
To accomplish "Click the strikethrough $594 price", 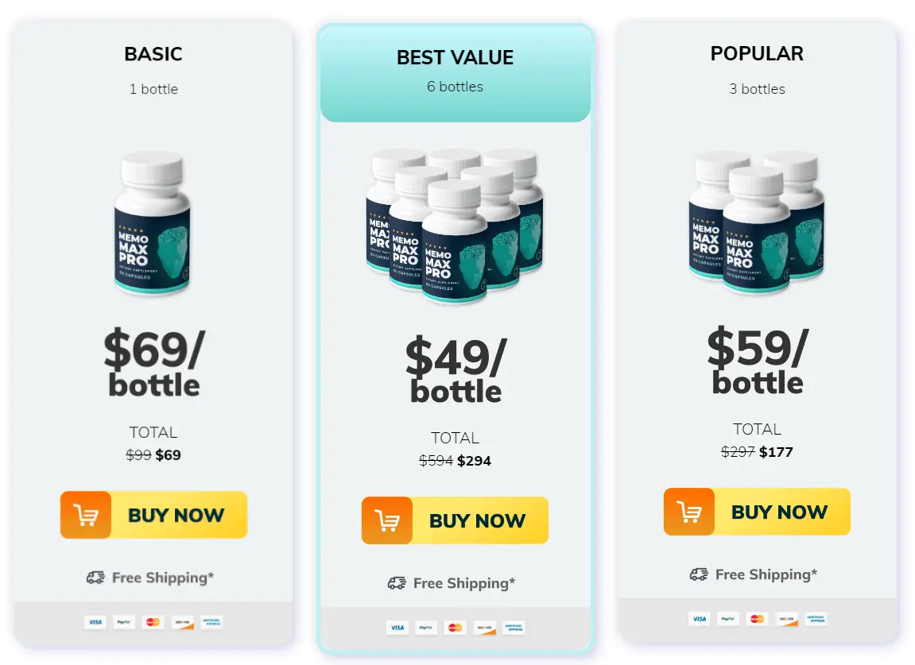I will (x=436, y=460).
